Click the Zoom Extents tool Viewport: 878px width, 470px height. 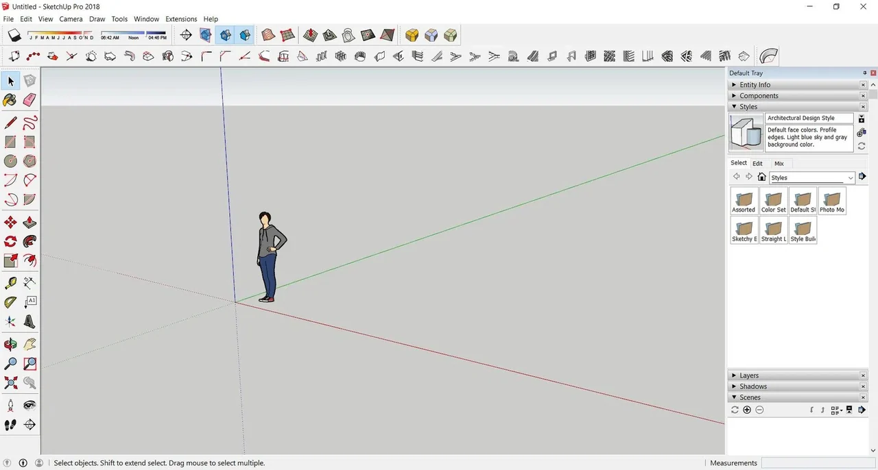[10, 382]
